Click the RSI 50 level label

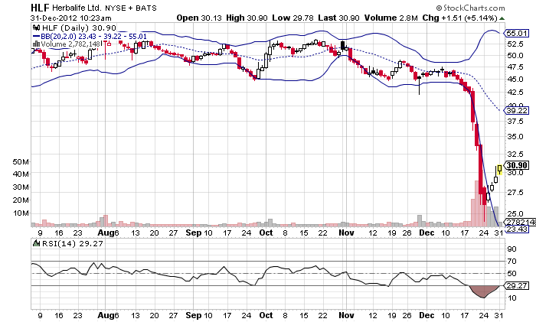click(x=511, y=274)
